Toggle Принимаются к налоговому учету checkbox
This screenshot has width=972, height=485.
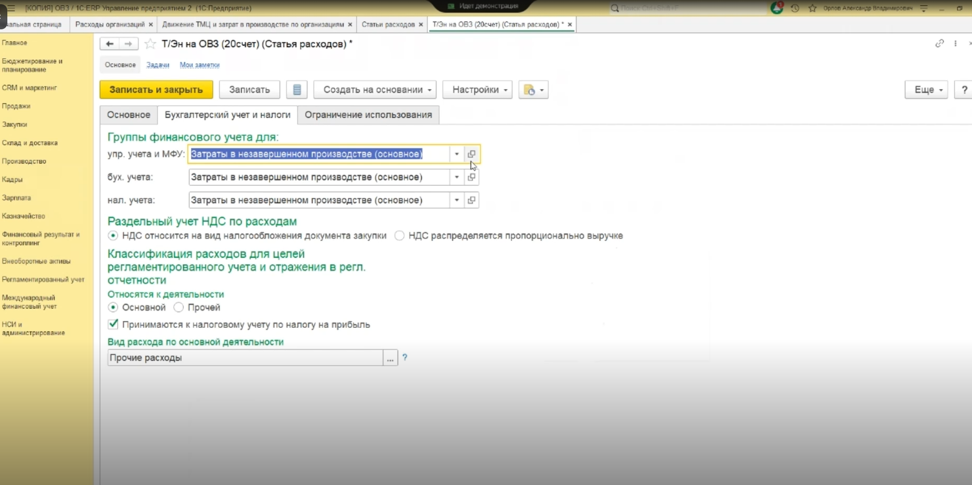pos(113,324)
